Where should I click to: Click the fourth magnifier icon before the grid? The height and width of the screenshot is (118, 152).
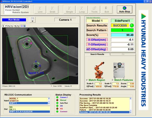pyautogui.click(x=18, y=26)
